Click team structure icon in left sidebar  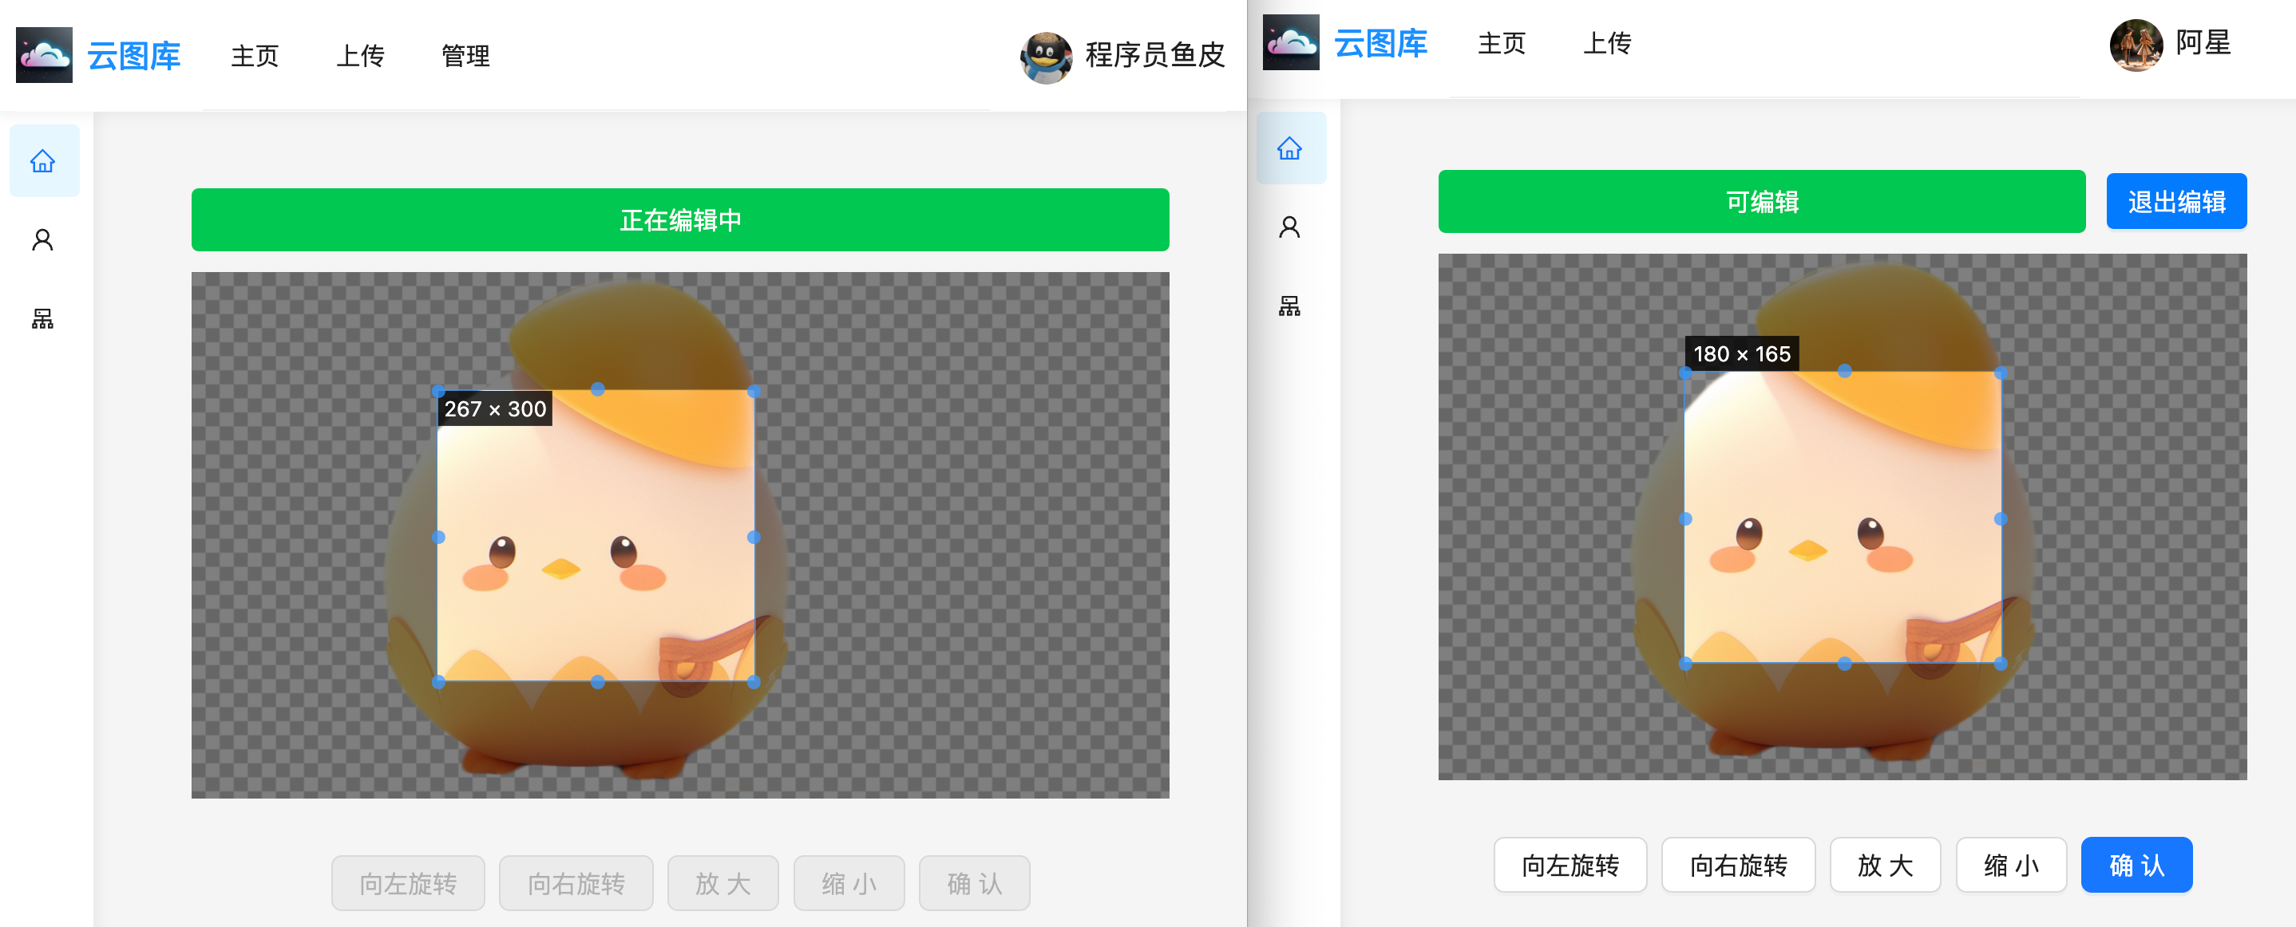[x=43, y=318]
